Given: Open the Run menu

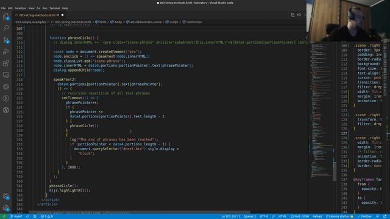Looking at the screenshot, I should (x=44, y=8).
